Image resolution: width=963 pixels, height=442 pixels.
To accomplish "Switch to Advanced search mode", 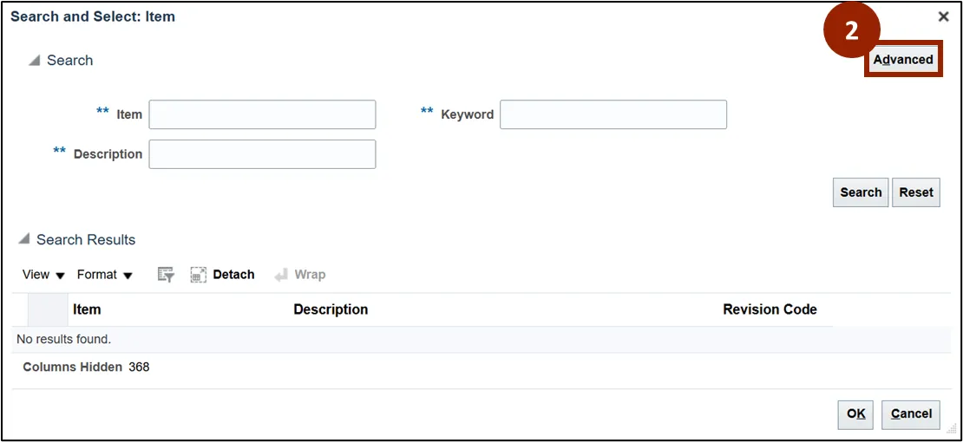I will 903,60.
